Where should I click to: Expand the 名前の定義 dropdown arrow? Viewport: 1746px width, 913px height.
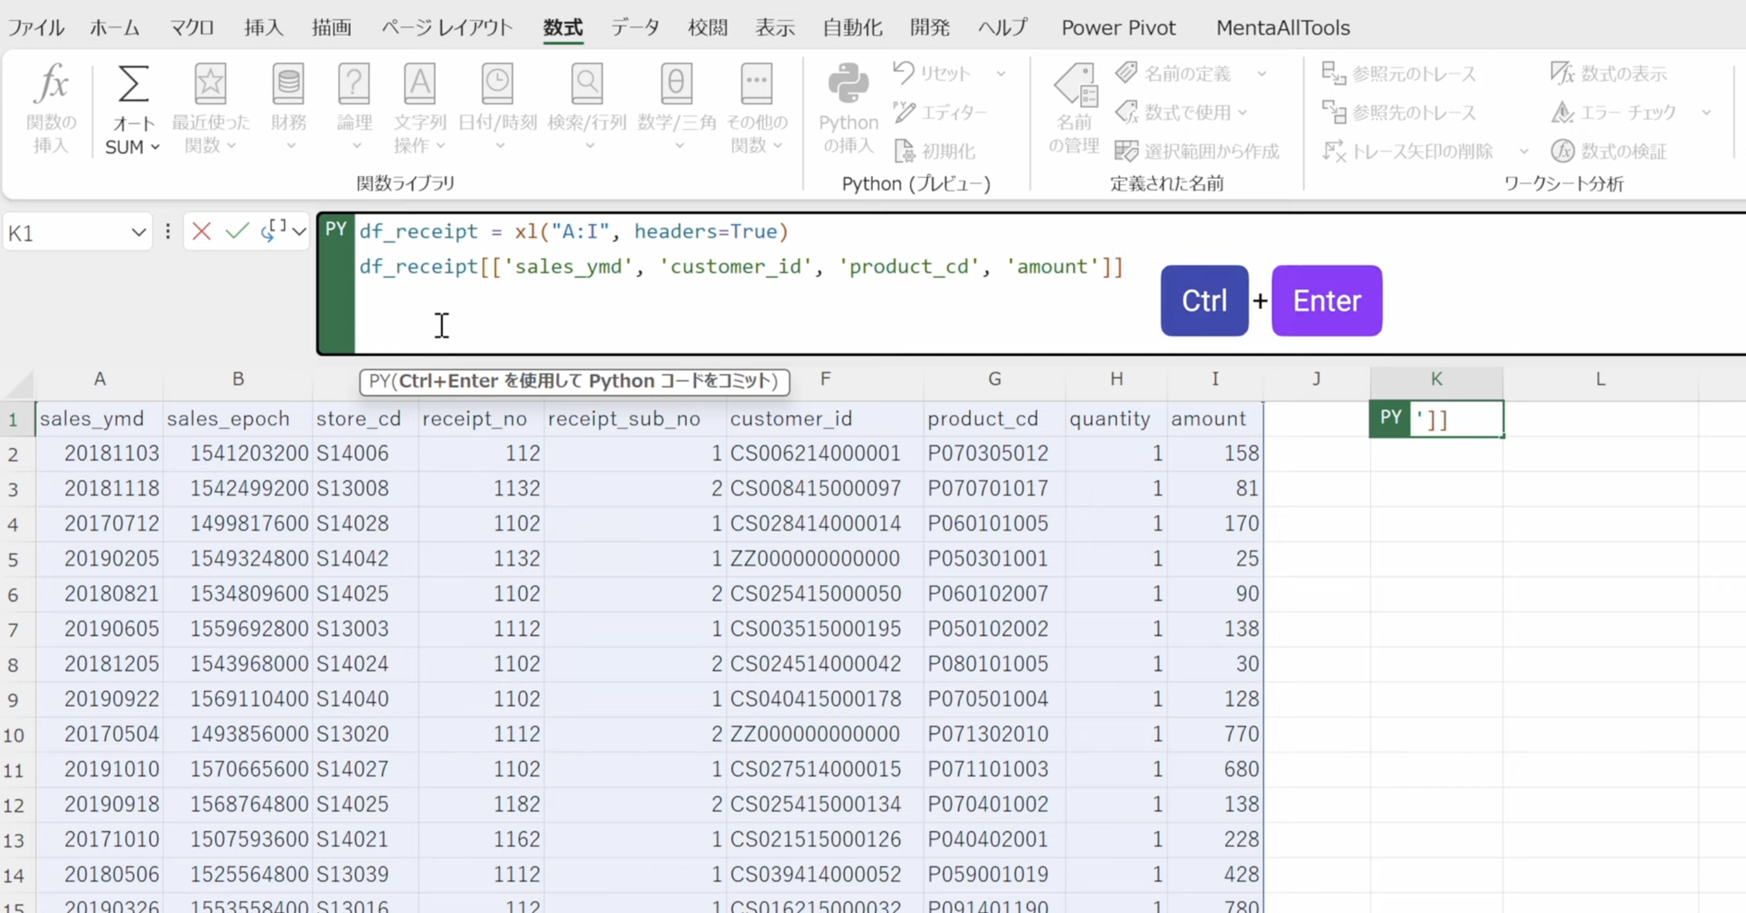point(1261,73)
